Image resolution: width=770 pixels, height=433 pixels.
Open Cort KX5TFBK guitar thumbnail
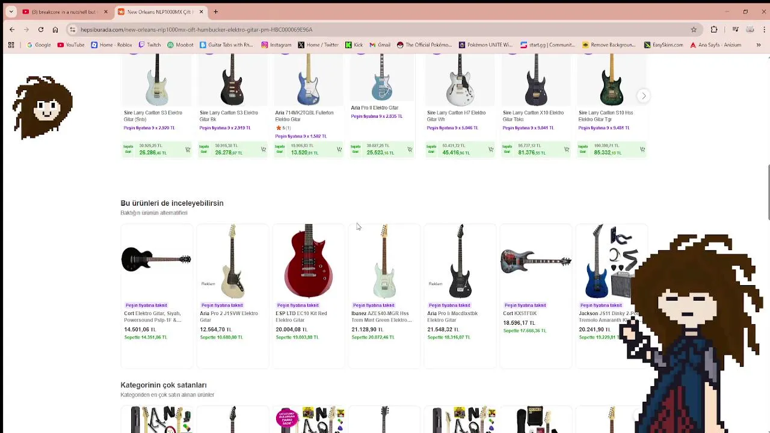(535, 260)
